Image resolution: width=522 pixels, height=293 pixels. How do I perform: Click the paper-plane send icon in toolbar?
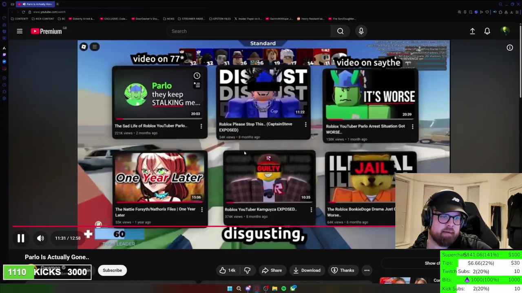point(481,12)
